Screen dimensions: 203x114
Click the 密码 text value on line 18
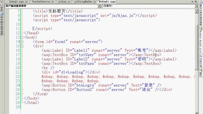click(x=142, y=59)
